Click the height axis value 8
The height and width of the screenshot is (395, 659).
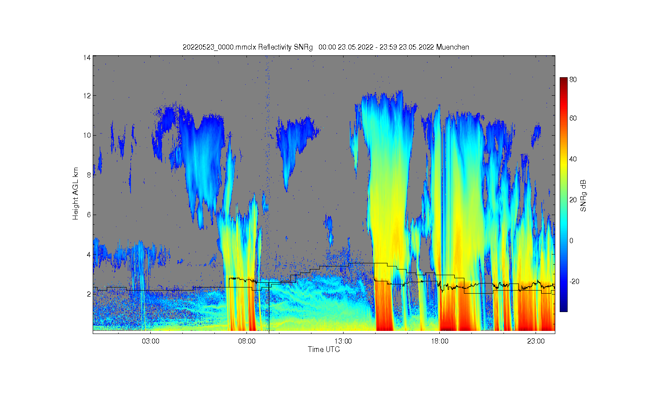tap(89, 175)
